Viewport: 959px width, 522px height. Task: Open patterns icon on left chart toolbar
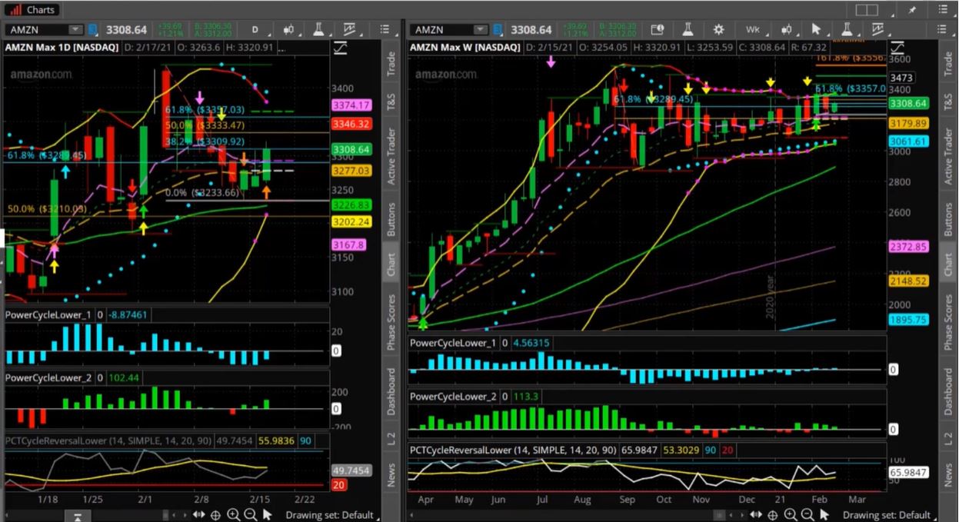[x=350, y=29]
